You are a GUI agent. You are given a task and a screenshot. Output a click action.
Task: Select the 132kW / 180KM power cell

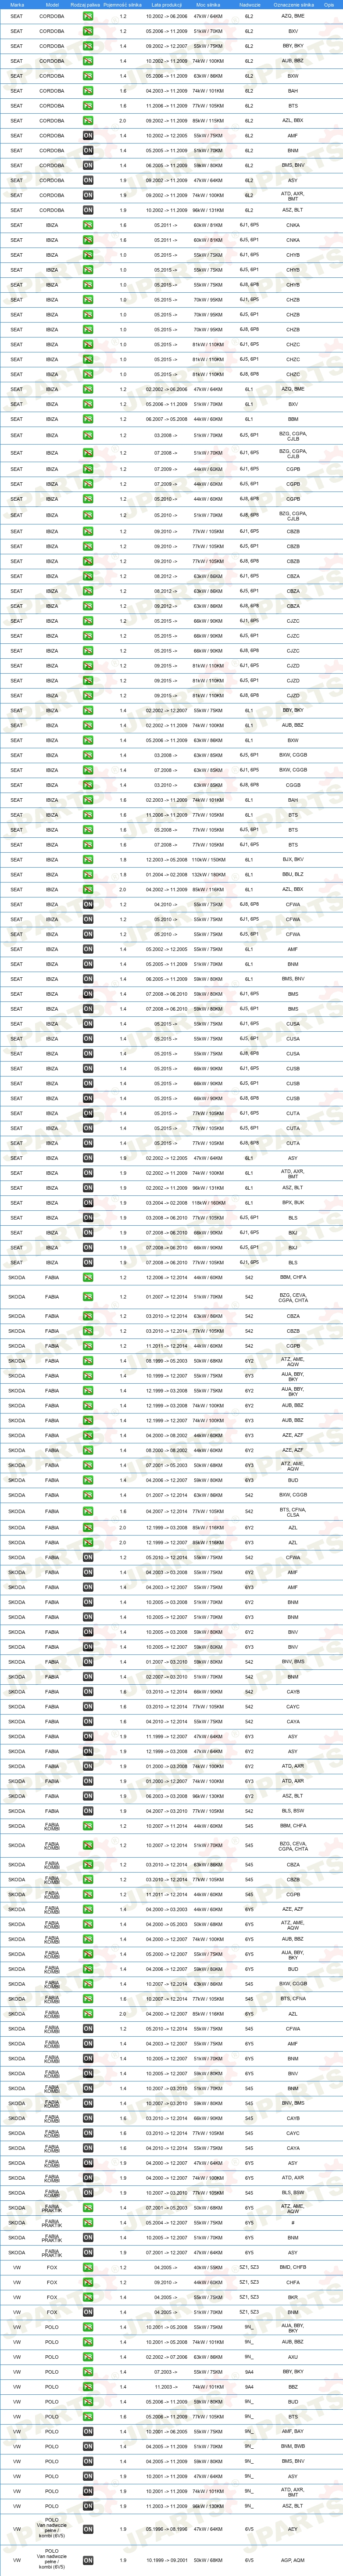pyautogui.click(x=208, y=875)
